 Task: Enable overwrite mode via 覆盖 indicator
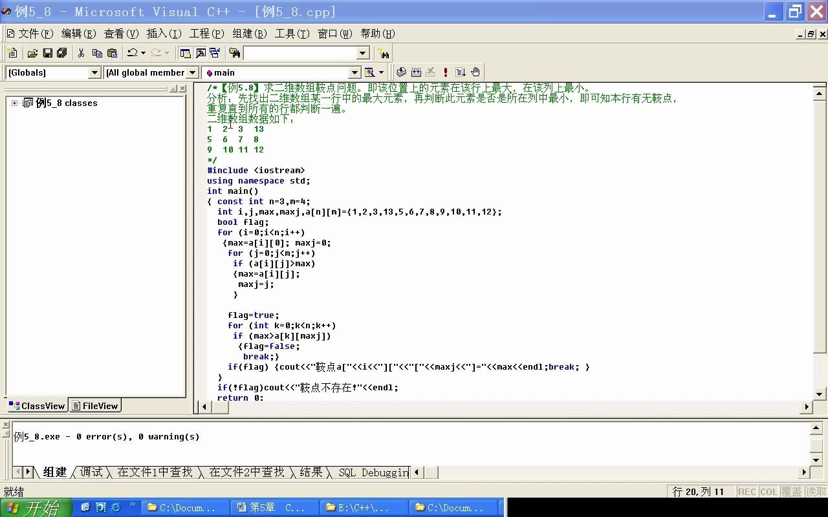point(790,491)
